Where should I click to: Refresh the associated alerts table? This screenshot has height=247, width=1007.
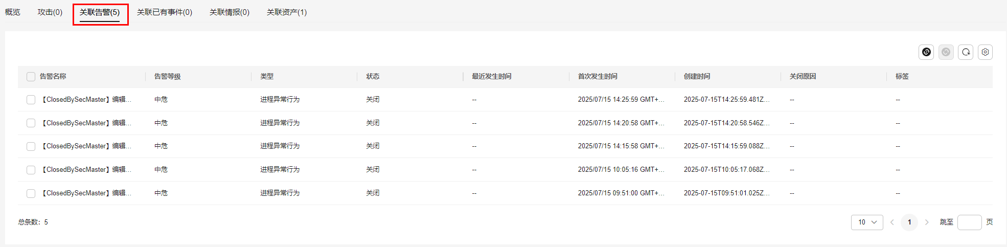point(966,52)
